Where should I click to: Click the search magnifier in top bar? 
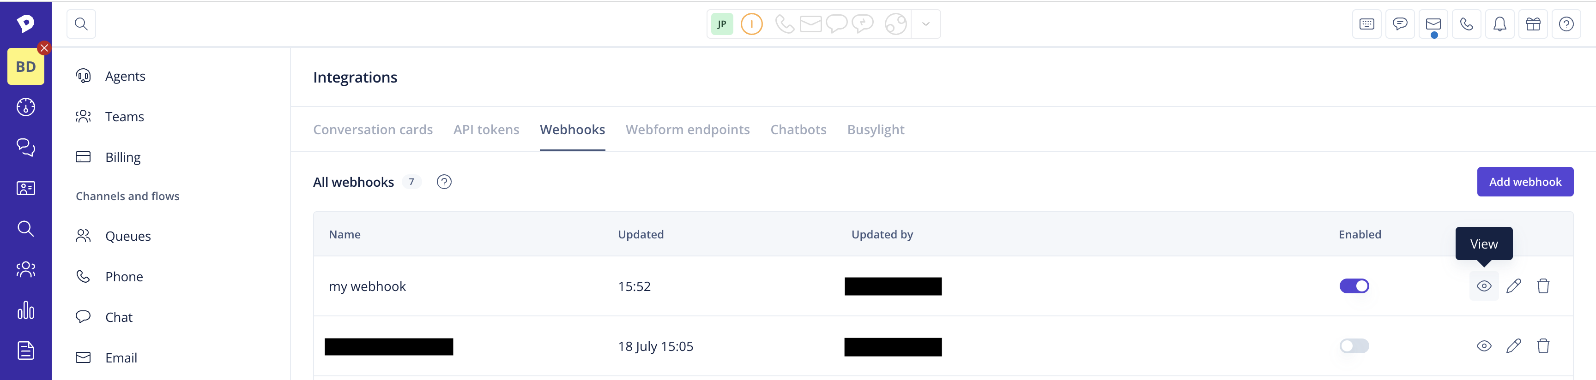[x=81, y=24]
